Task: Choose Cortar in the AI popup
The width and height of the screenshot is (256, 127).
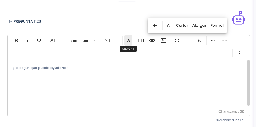Action: pos(182,25)
